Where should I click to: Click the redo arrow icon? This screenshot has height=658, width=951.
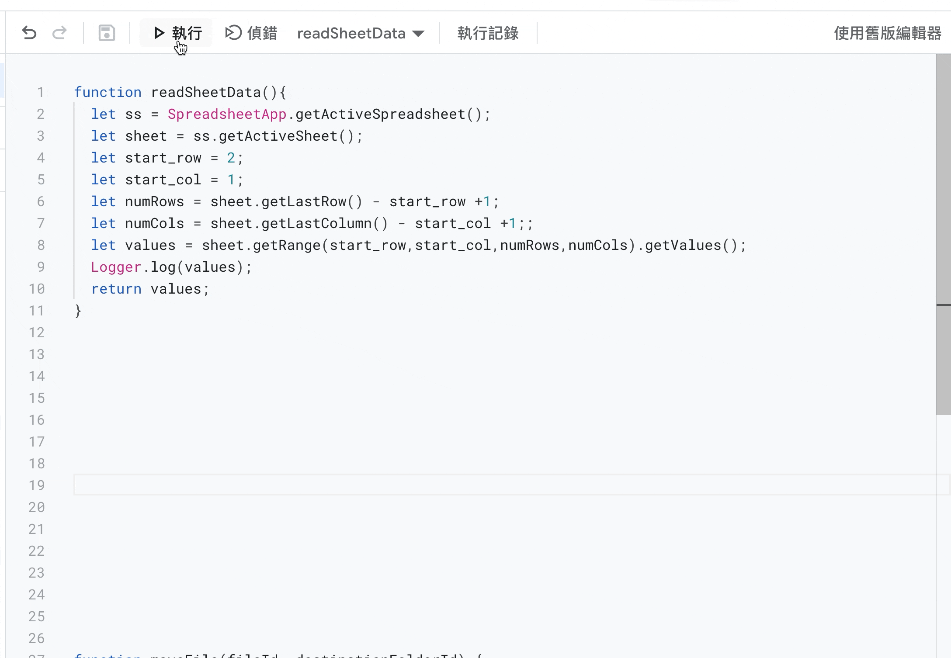pyautogui.click(x=59, y=33)
